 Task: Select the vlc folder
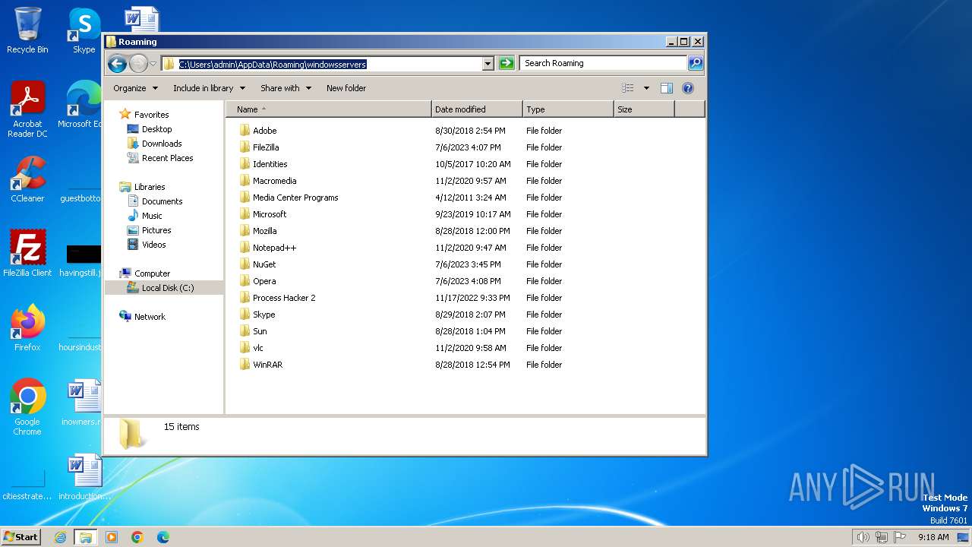(258, 348)
